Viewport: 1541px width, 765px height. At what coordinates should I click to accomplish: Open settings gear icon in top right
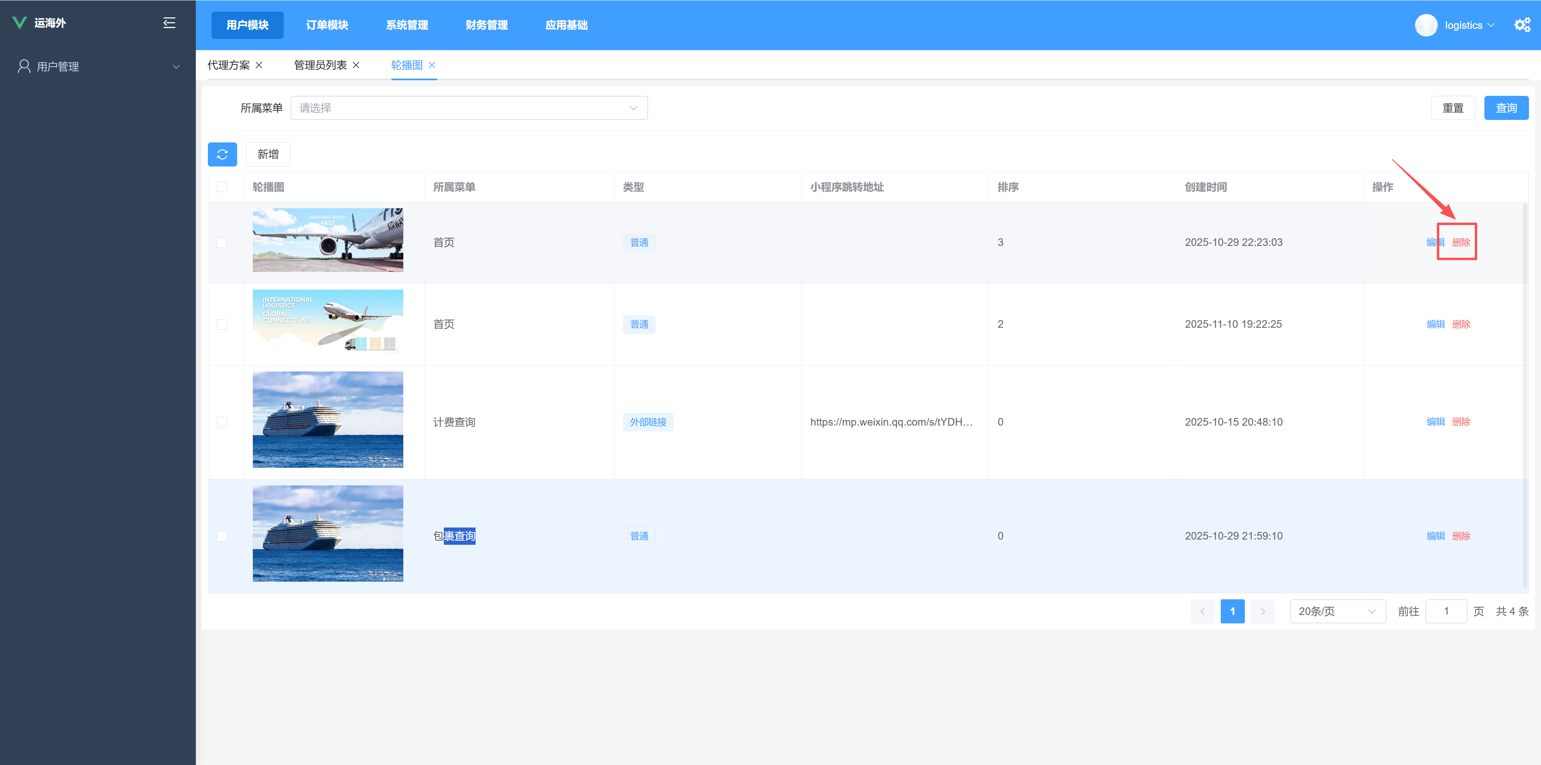1522,24
